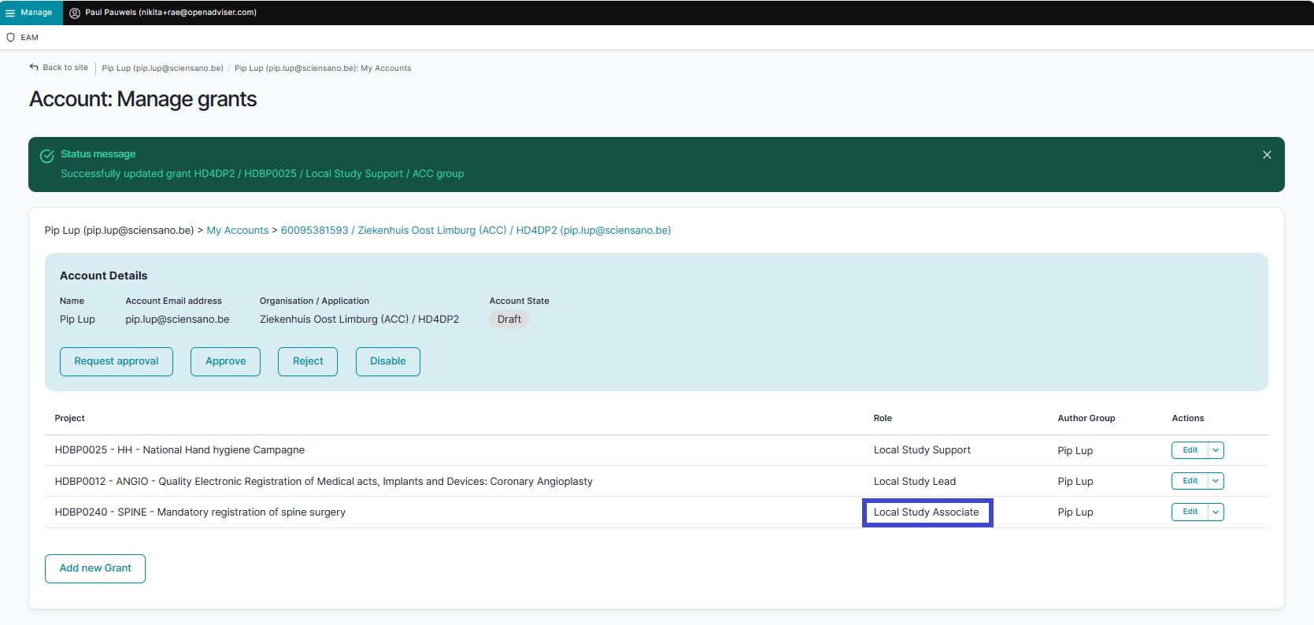Dismiss the status message with X
This screenshot has height=625, width=1314.
click(1267, 155)
